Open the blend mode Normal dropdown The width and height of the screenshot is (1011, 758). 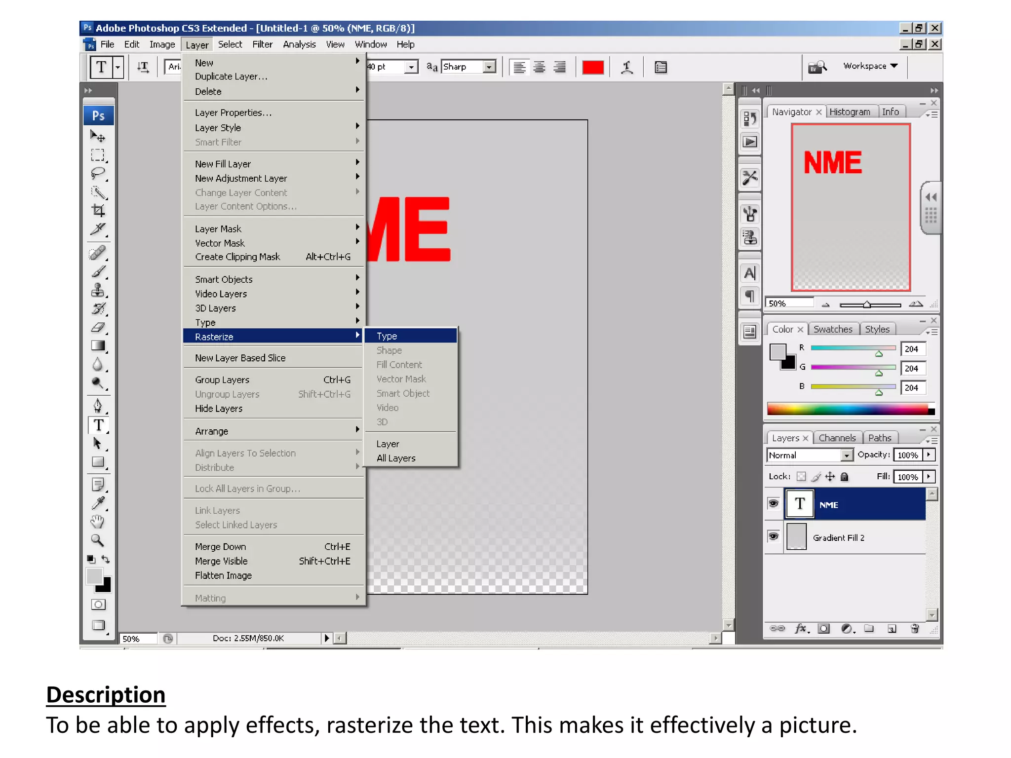tap(846, 455)
